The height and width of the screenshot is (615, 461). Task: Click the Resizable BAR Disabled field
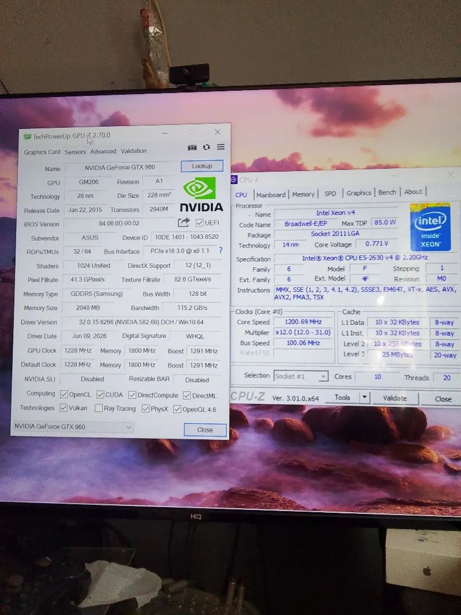pos(197,380)
